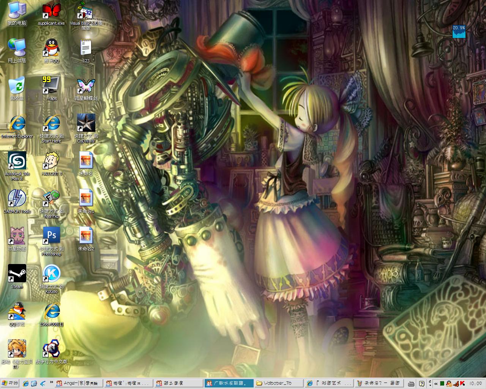Launch 双星物语 cat game shortcut
The width and height of the screenshot is (486, 389).
[17, 239]
